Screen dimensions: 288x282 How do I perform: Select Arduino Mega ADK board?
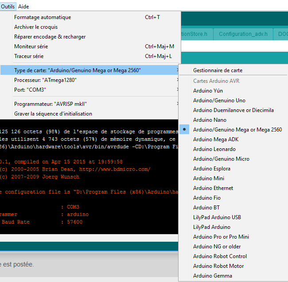(233, 139)
